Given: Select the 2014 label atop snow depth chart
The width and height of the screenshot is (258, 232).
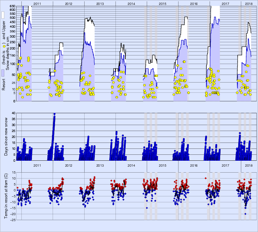Looking at the screenshot, I should [131, 3].
